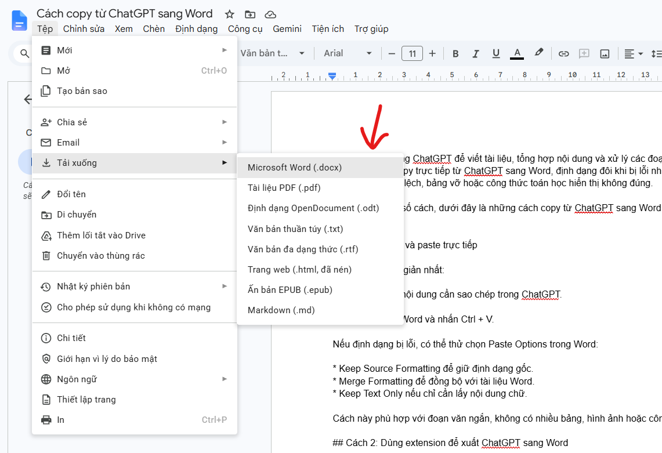
Task: Expand the Ngôn ngữ submenu
Action: [134, 379]
